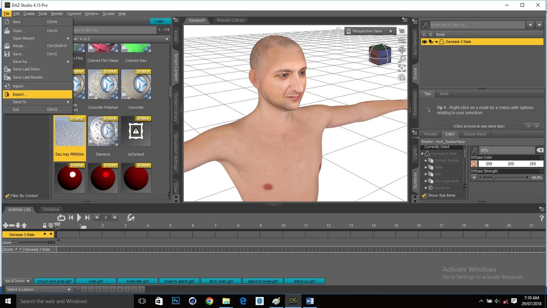Viewport: 547px width, 308px height.
Task: Toggle visibility eye of Genesis 3 Male
Action: [424, 41]
